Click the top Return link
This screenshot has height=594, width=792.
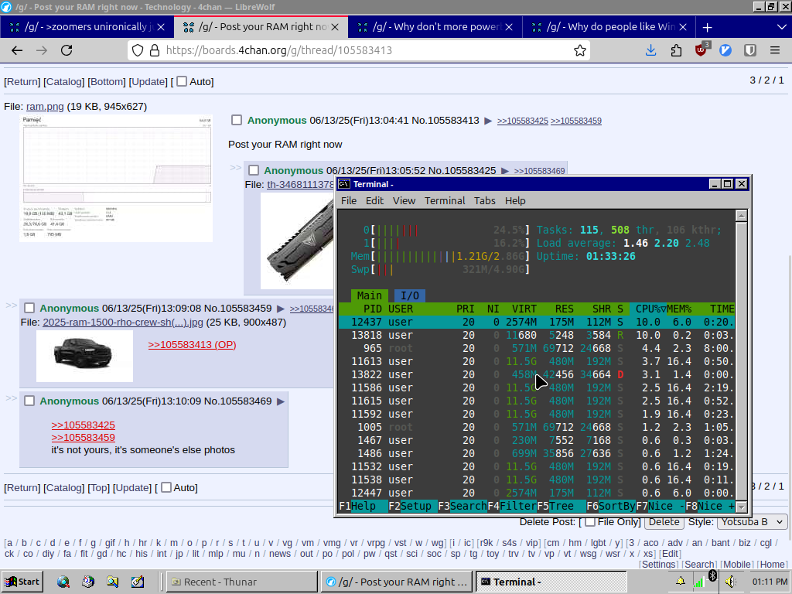click(22, 82)
